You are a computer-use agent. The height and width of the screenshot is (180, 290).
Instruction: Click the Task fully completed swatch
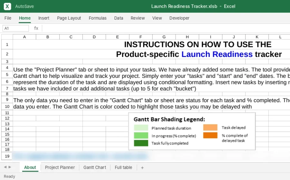pyautogui.click(x=141, y=143)
